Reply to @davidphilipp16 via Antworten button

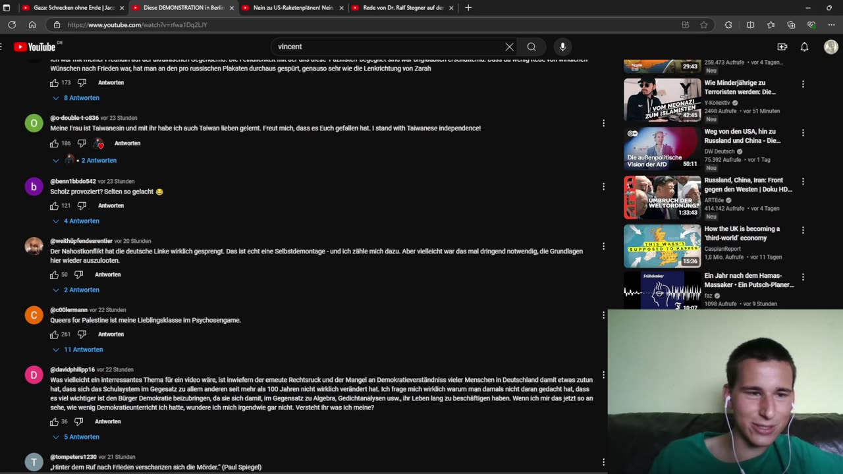coord(107,421)
